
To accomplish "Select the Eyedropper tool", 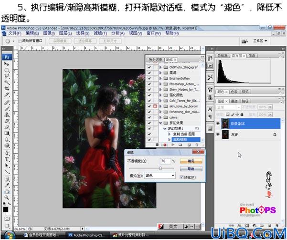I will coord(7,185).
